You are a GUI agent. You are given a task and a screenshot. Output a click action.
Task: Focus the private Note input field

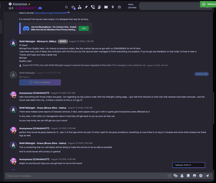(x=176, y=6)
